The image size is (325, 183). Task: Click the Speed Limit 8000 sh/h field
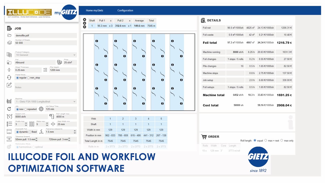tap(31, 116)
